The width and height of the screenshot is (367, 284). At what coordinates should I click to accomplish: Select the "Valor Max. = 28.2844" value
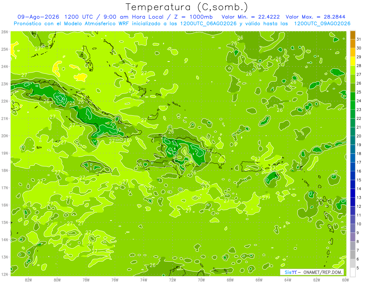[316, 17]
